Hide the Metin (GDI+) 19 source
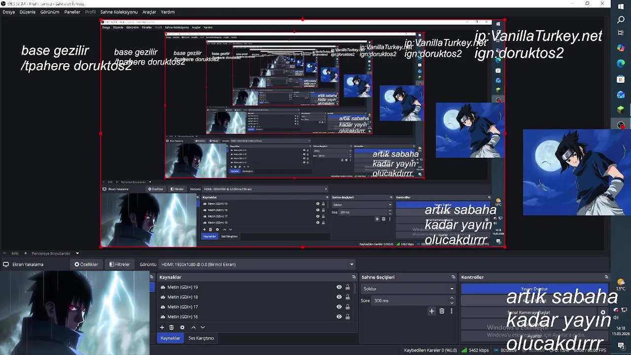 tap(339, 287)
